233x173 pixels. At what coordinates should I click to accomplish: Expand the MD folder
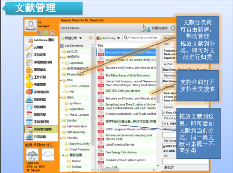coord(63,92)
